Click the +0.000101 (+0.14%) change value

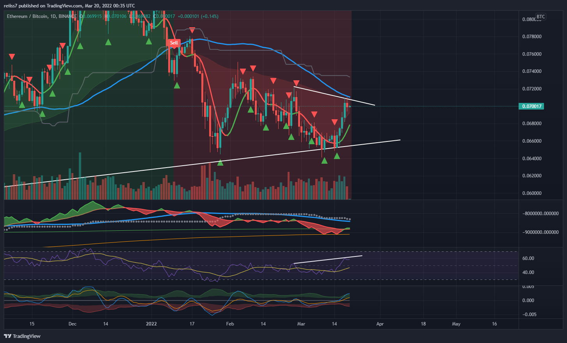(198, 16)
